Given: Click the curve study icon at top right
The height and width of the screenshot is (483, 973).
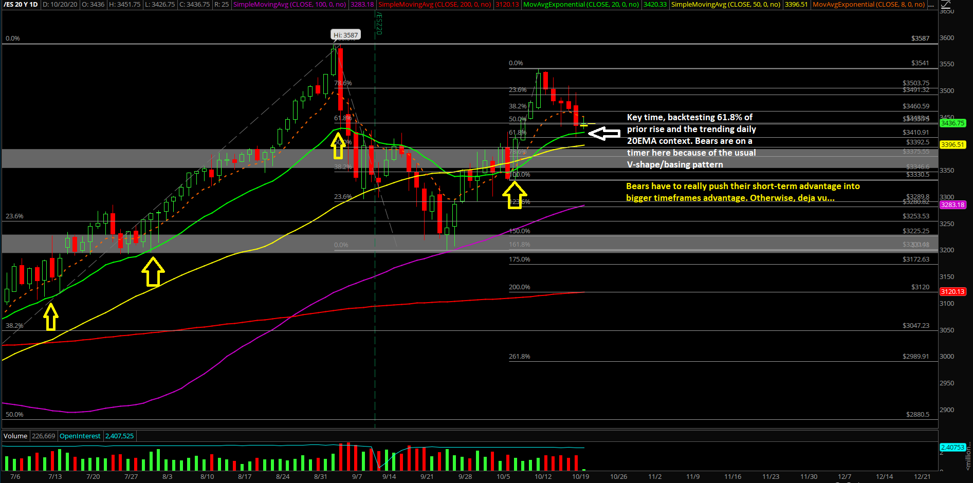Looking at the screenshot, I should pos(946,5).
